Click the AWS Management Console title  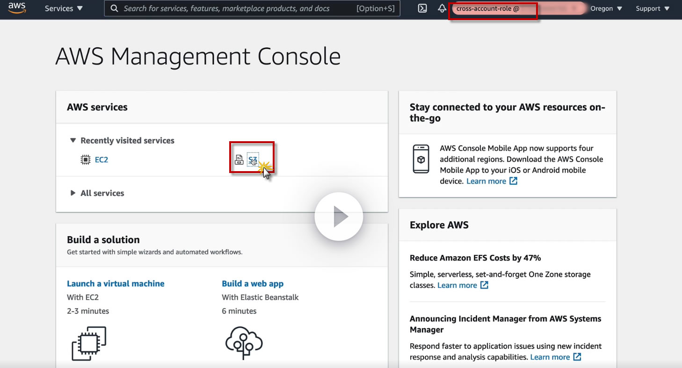pyautogui.click(x=198, y=57)
